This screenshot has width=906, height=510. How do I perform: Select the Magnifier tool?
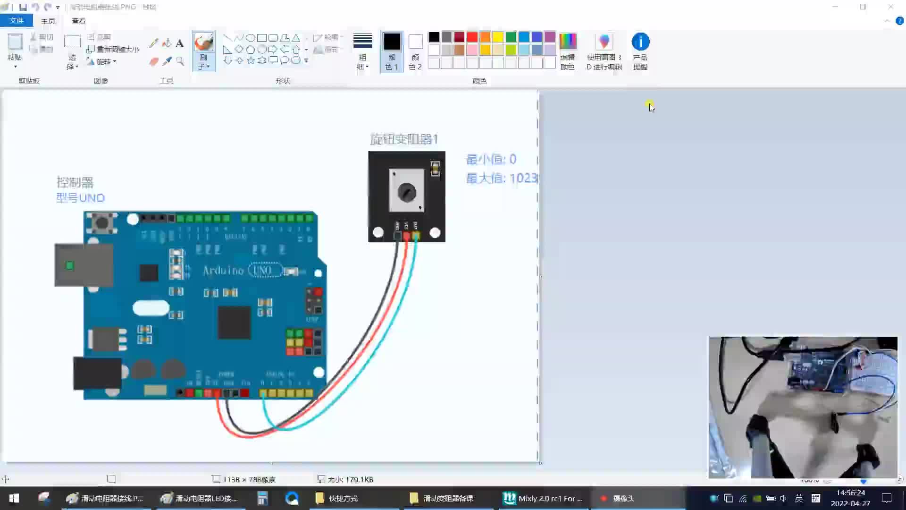(180, 61)
